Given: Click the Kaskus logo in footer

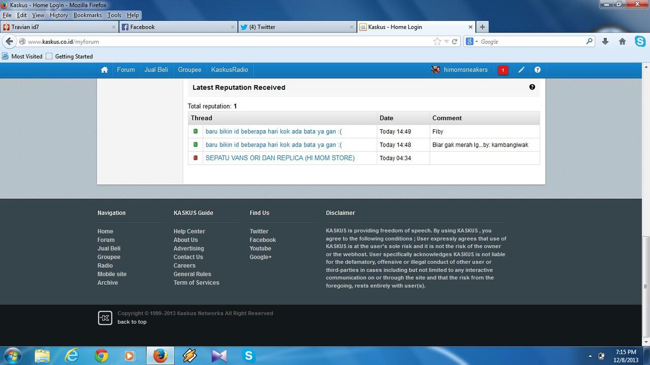Looking at the screenshot, I should coord(105,318).
